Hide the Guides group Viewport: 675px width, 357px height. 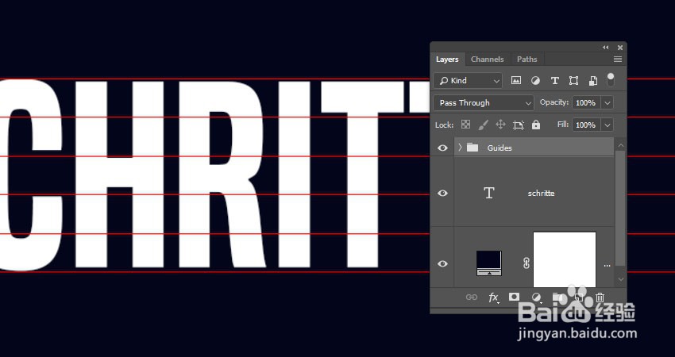click(x=442, y=148)
